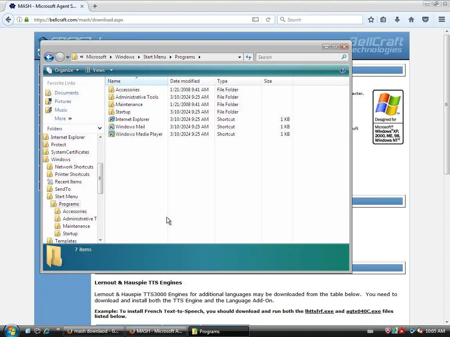Select Internet Explorer folder in tree
Screen dimensions: 450x337
(68, 137)
